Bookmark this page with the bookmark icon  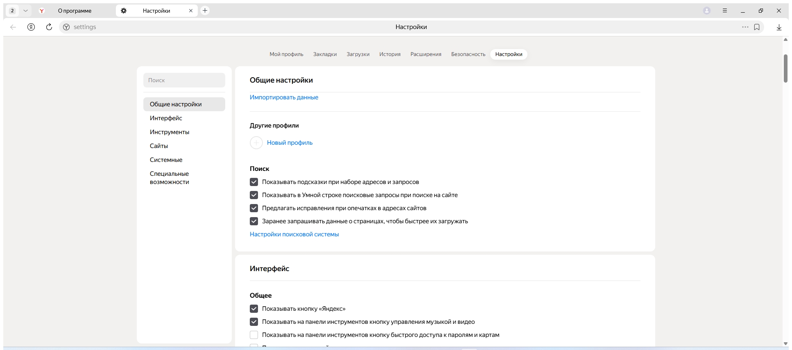click(x=757, y=27)
